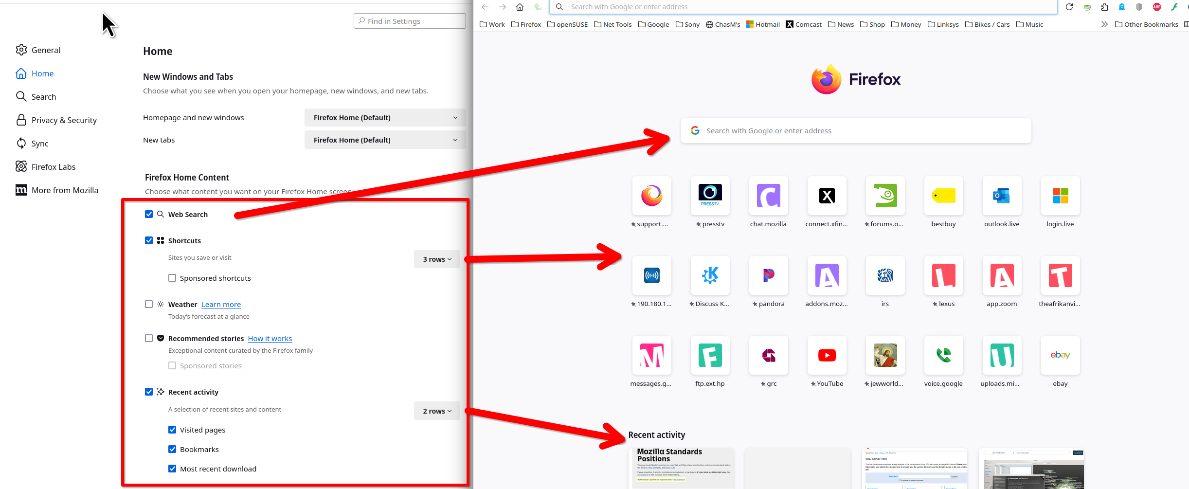This screenshot has height=489, width=1189.
Task: Click the browser Back arrow
Action: coord(485,7)
